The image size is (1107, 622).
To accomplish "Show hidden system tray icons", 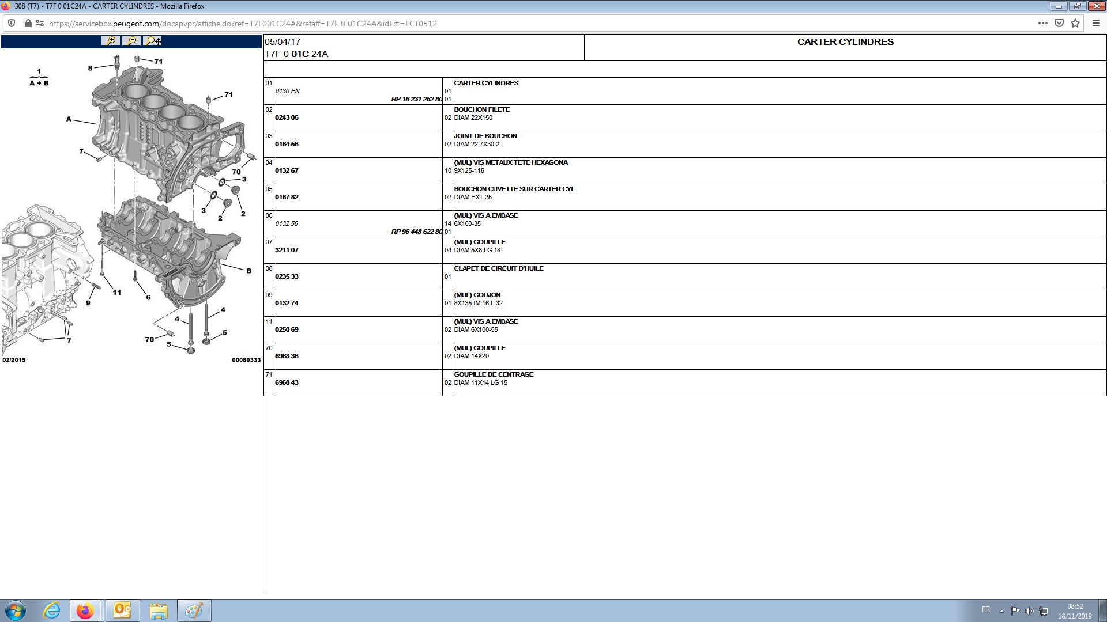I will (x=1001, y=610).
